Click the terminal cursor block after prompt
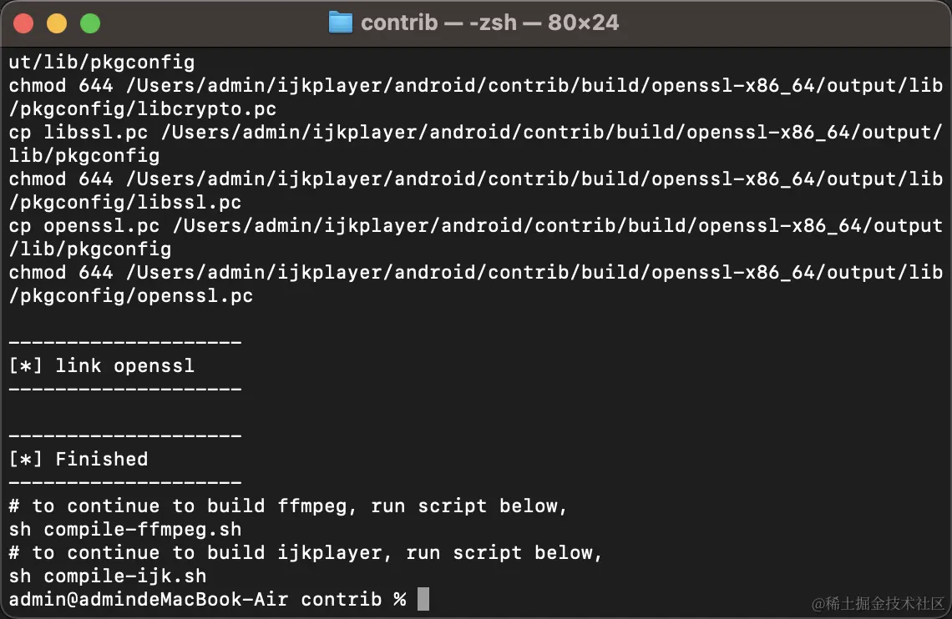 423,599
